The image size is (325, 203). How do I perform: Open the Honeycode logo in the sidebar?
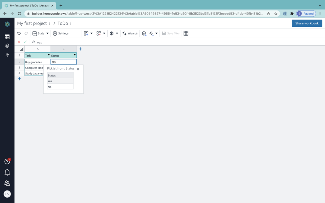(7, 24)
